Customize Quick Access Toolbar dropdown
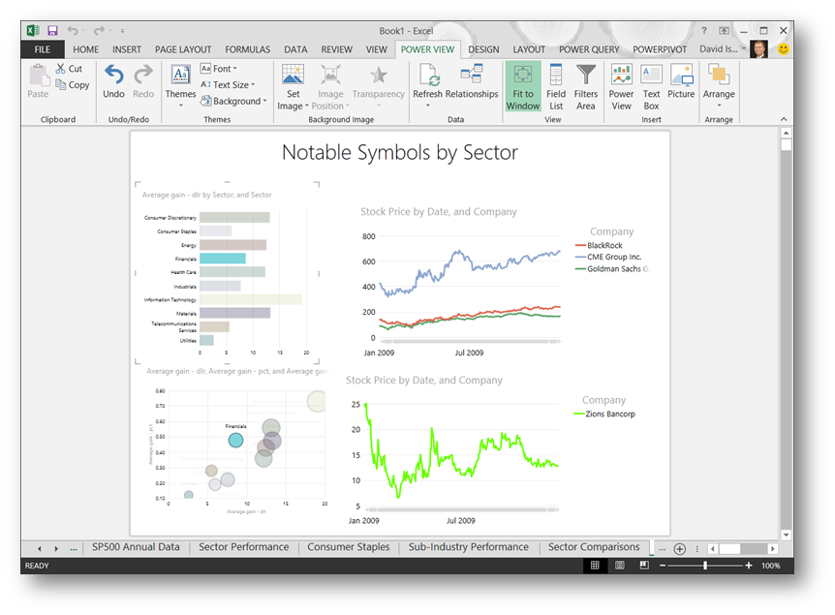835x615 pixels. click(x=122, y=31)
